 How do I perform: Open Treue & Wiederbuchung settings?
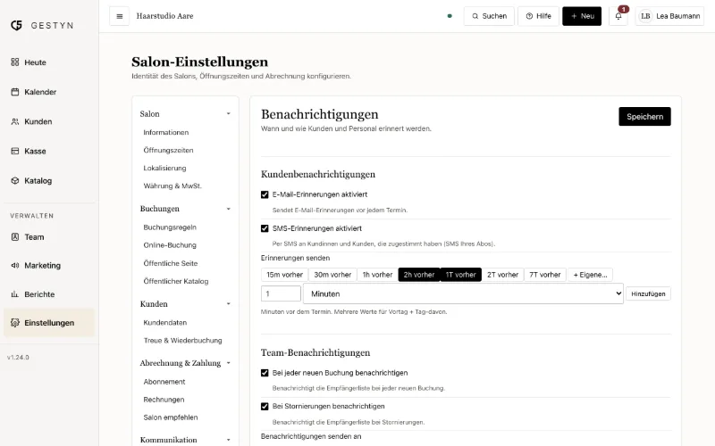[182, 340]
